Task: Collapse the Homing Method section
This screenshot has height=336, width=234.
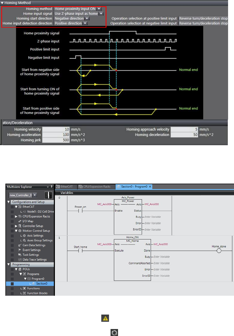Action: [x=2, y=3]
